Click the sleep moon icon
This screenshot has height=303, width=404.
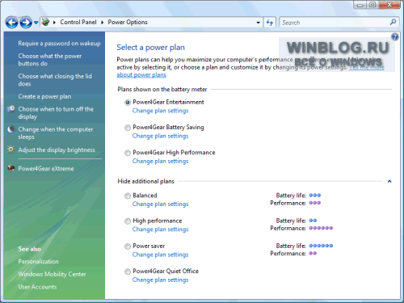point(11,129)
